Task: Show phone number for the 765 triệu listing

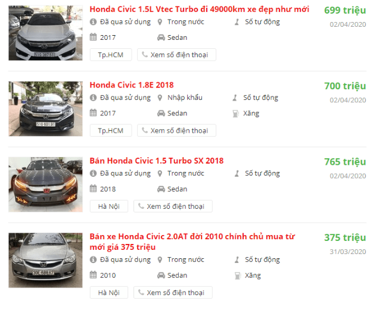Action: click(173, 206)
